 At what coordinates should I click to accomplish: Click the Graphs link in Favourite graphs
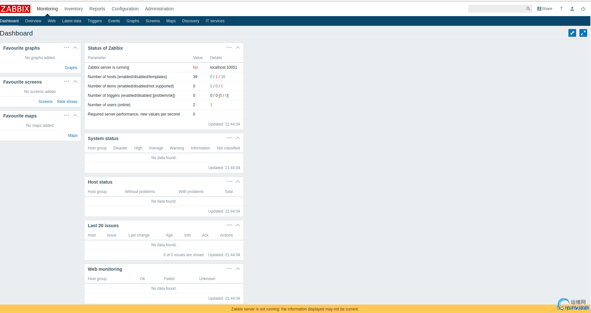(71, 68)
